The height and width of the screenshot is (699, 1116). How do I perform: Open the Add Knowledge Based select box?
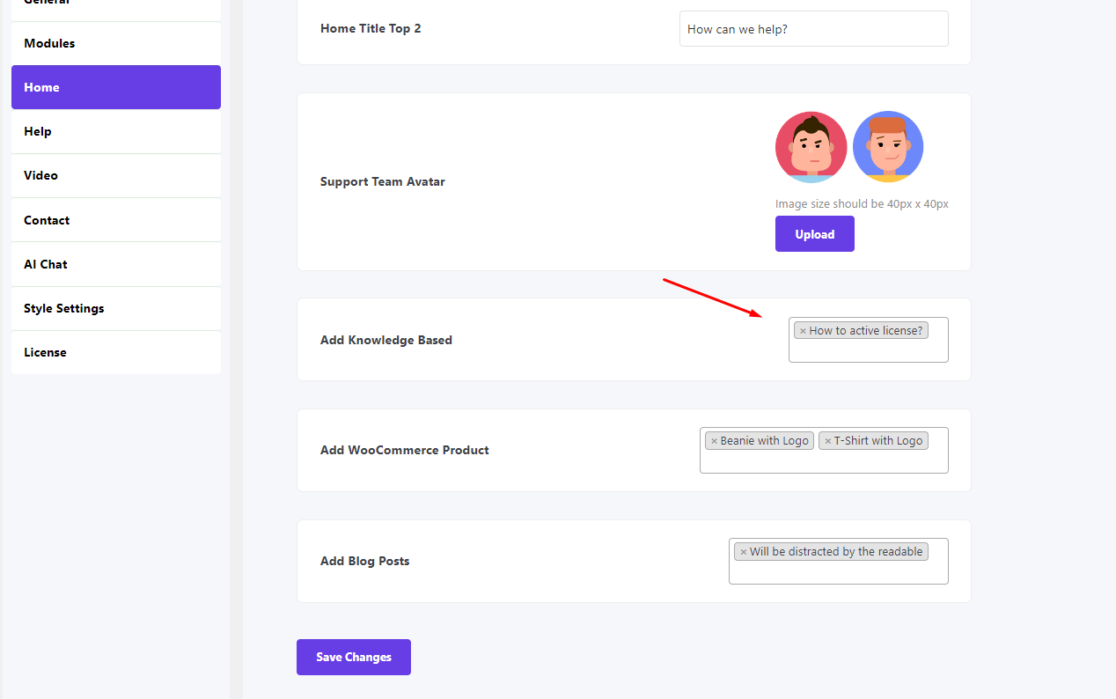point(868,340)
